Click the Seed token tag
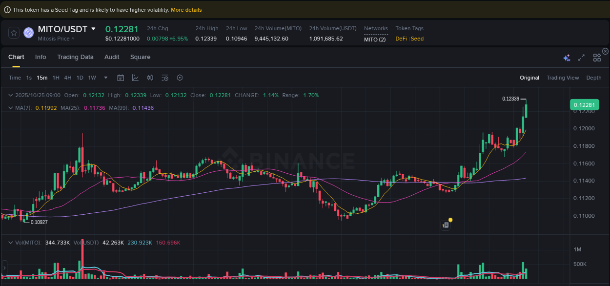Viewport: 610px width, 286px height. point(417,39)
